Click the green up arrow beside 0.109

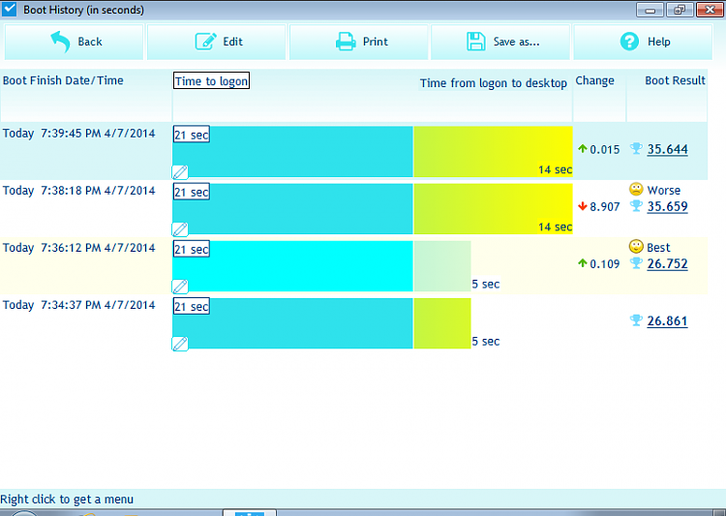583,263
